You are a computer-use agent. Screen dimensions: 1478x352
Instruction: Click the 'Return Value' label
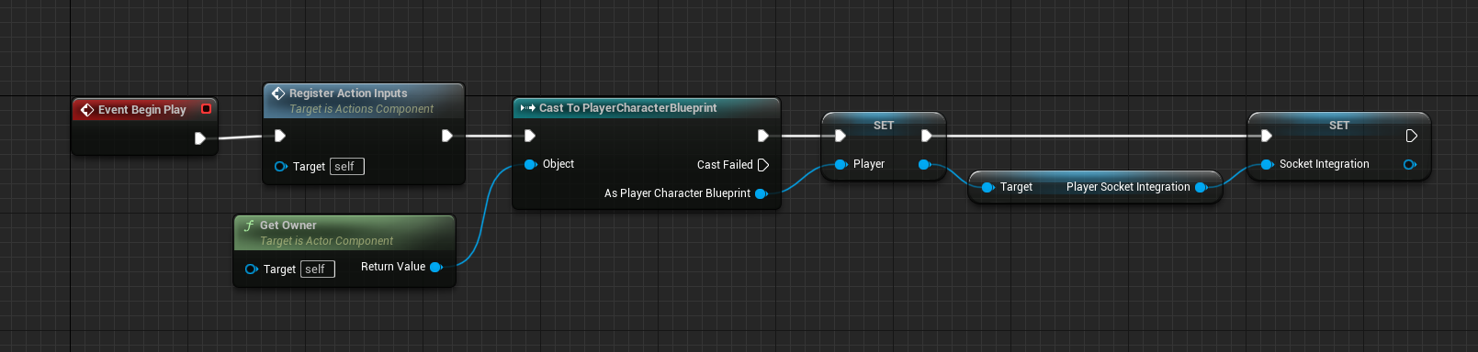pos(393,267)
